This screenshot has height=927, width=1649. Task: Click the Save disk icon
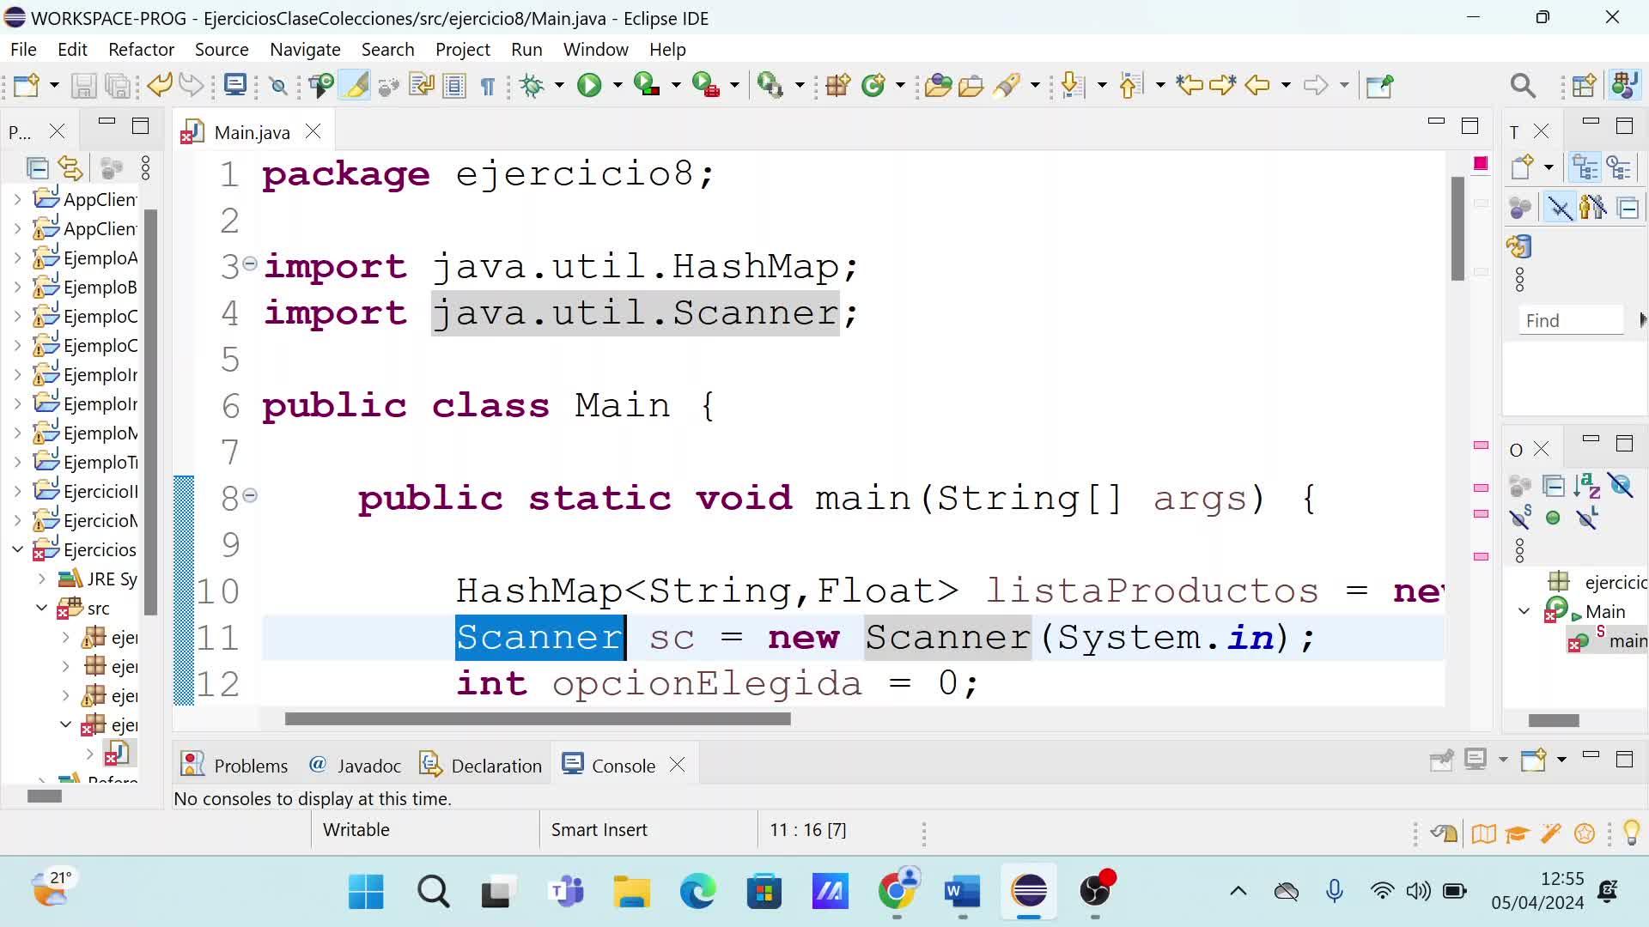pos(83,85)
